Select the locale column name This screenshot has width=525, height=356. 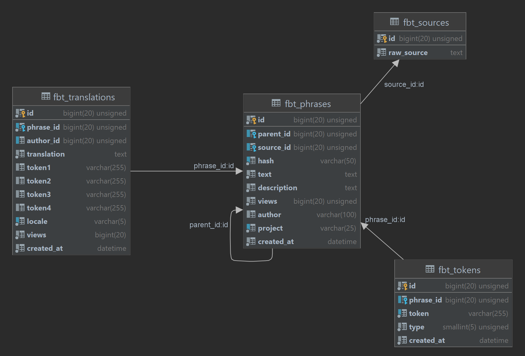pyautogui.click(x=37, y=221)
